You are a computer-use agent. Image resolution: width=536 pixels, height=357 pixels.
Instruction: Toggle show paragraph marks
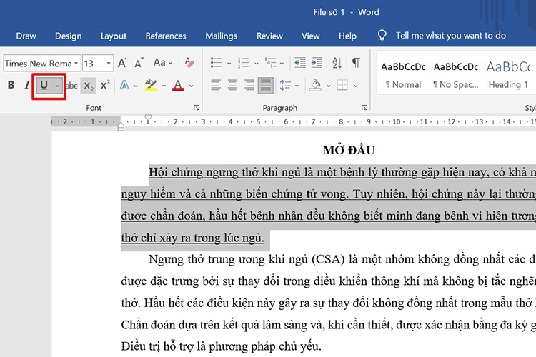[x=356, y=63]
